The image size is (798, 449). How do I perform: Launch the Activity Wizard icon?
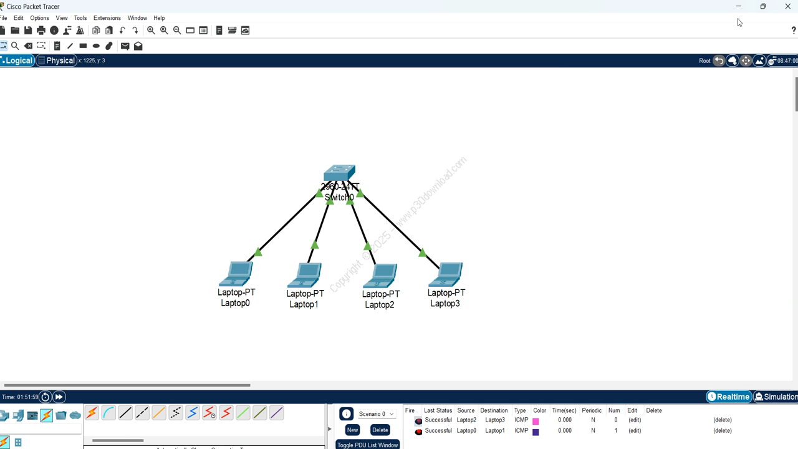(x=80, y=31)
